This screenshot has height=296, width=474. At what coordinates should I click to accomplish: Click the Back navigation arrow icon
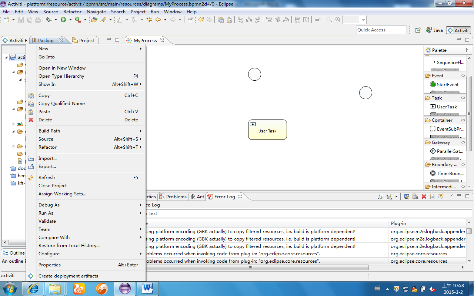(158, 20)
